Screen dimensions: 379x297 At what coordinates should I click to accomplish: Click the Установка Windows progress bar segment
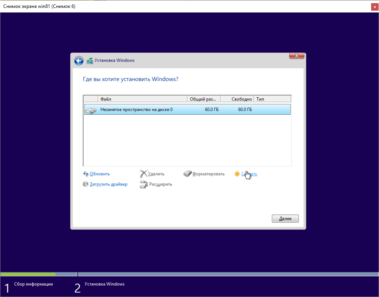click(228, 274)
